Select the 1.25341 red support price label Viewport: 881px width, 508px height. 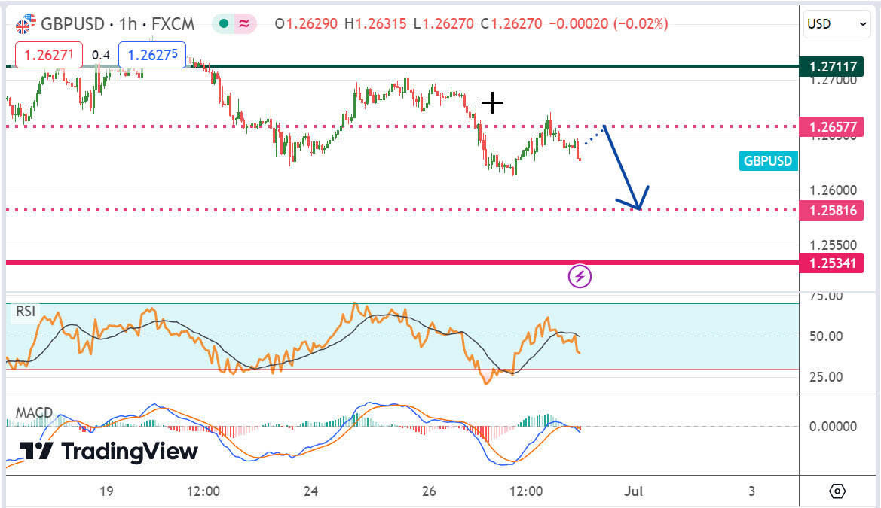tap(832, 263)
